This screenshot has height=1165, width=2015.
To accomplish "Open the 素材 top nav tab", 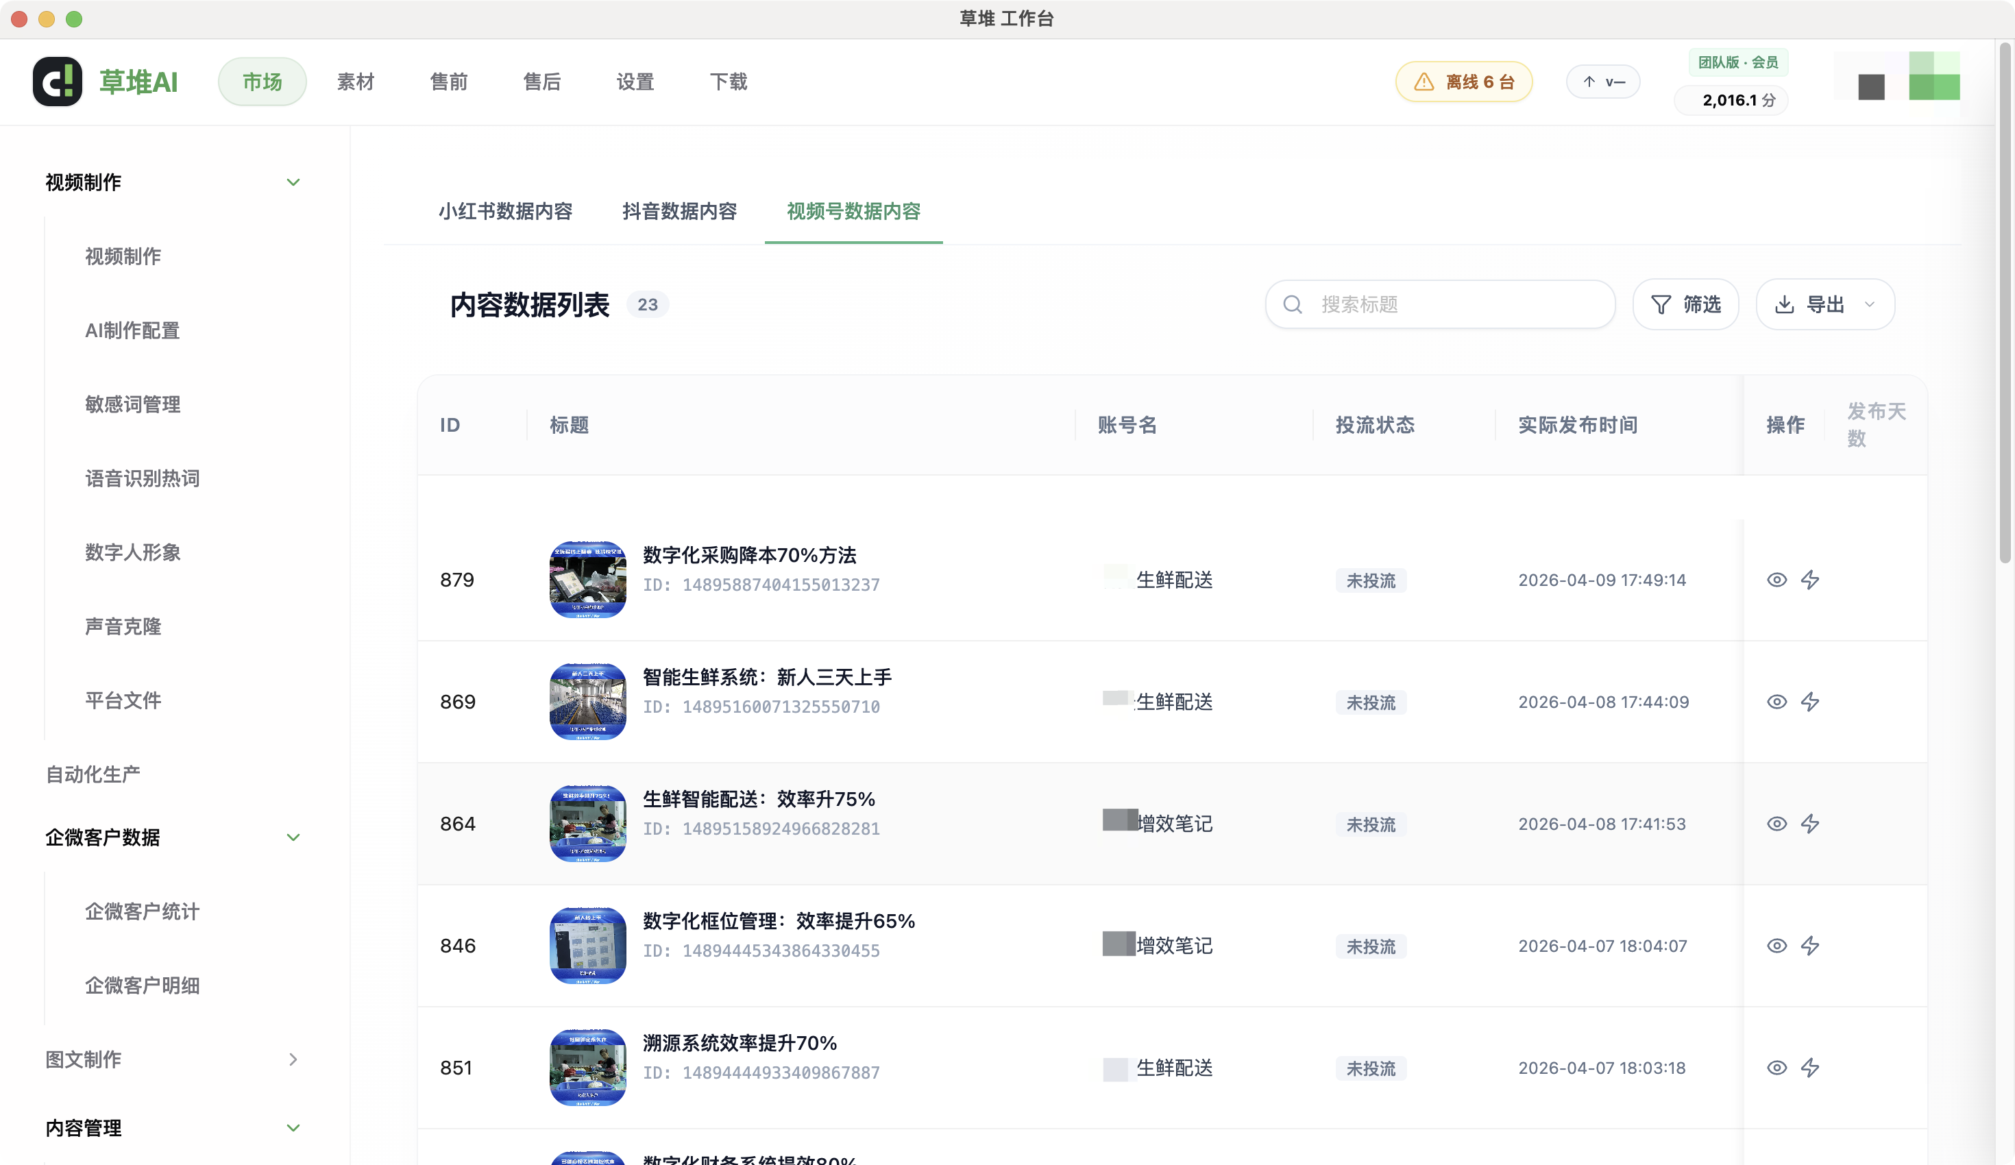I will pos(356,82).
